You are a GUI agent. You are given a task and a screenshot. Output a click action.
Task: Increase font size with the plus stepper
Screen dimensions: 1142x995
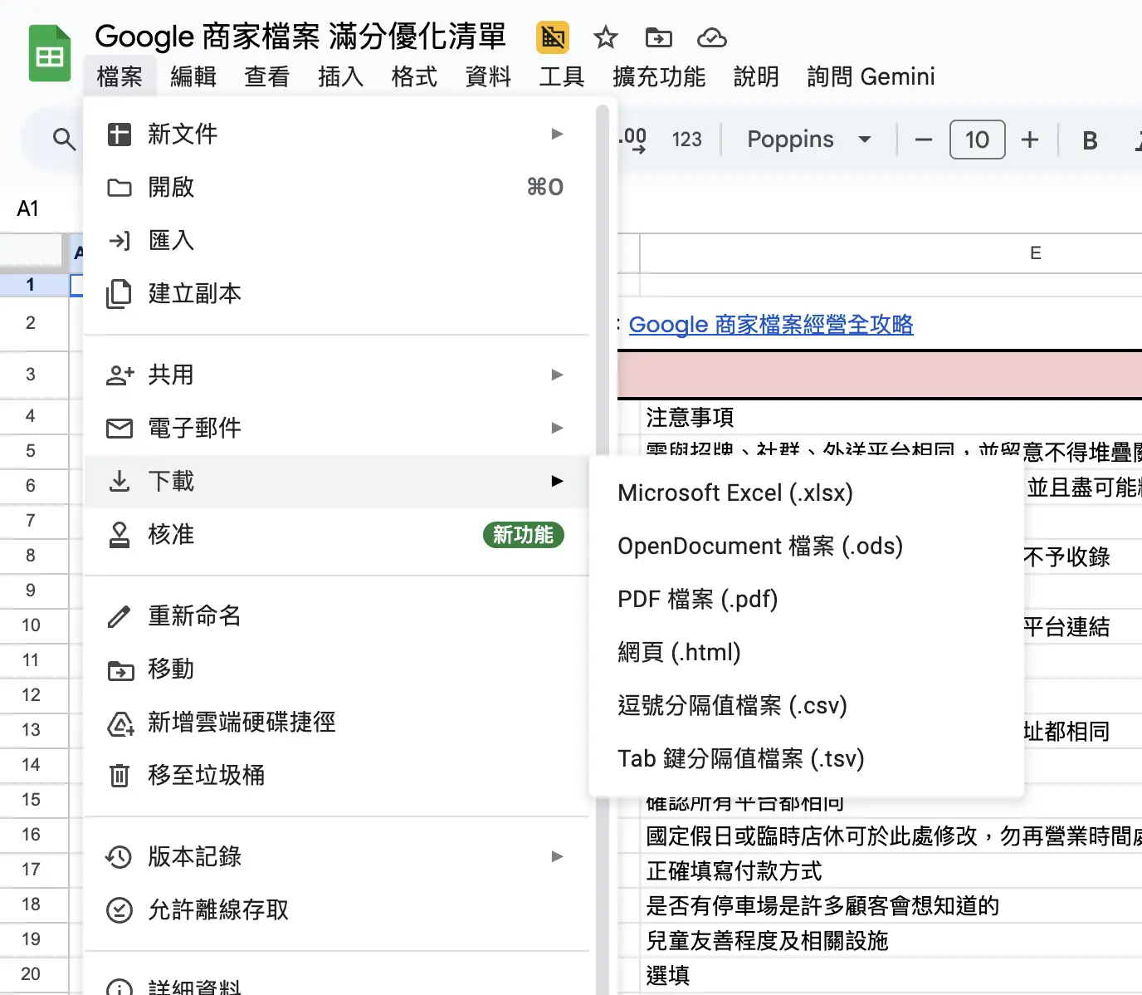pos(1029,140)
